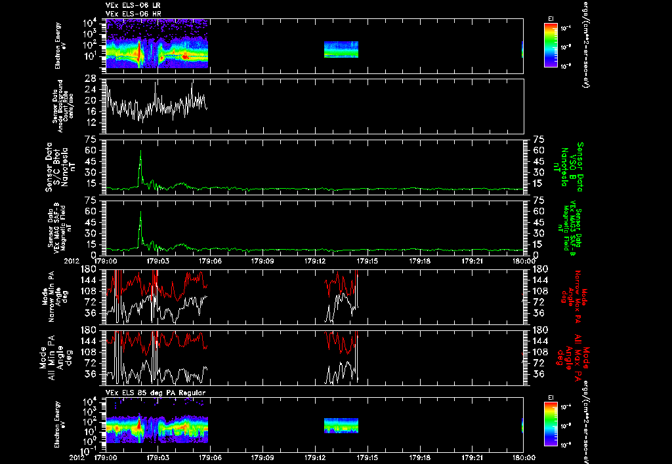Select the white "VEx MAG SAF-B Magnetic Field" label
672x464 pixels.
pos(60,228)
